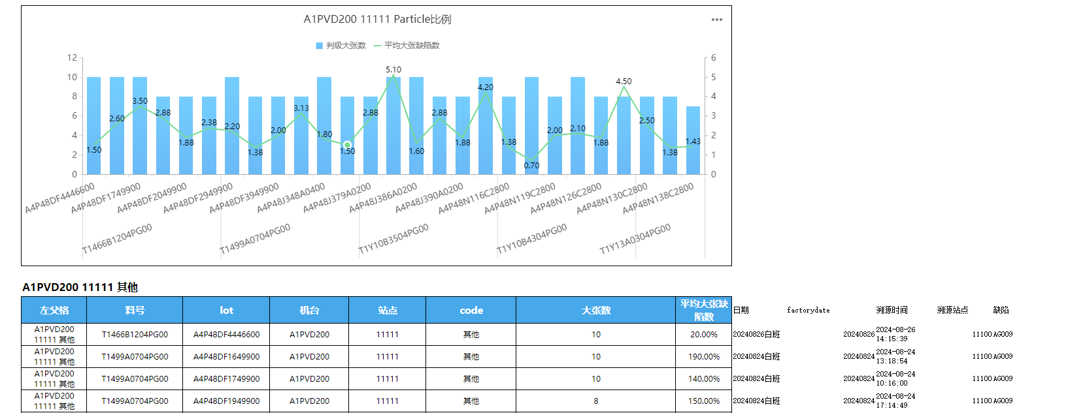Image resolution: width=1068 pixels, height=413 pixels.
Task: Click the 平均大张缺陷数 column header
Action: coord(704,310)
